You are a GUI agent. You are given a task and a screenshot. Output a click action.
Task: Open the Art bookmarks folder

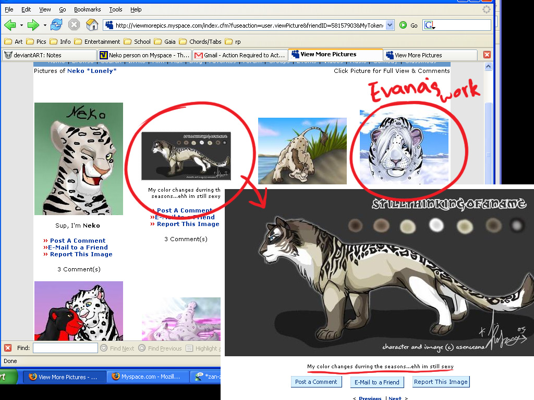[14, 42]
